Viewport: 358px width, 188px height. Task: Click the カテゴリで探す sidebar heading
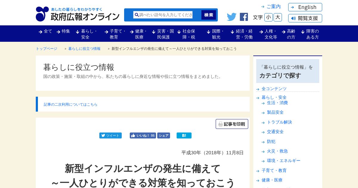point(280,75)
